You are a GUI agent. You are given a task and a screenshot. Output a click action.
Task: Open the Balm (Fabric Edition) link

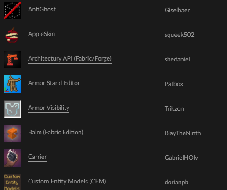point(56,133)
